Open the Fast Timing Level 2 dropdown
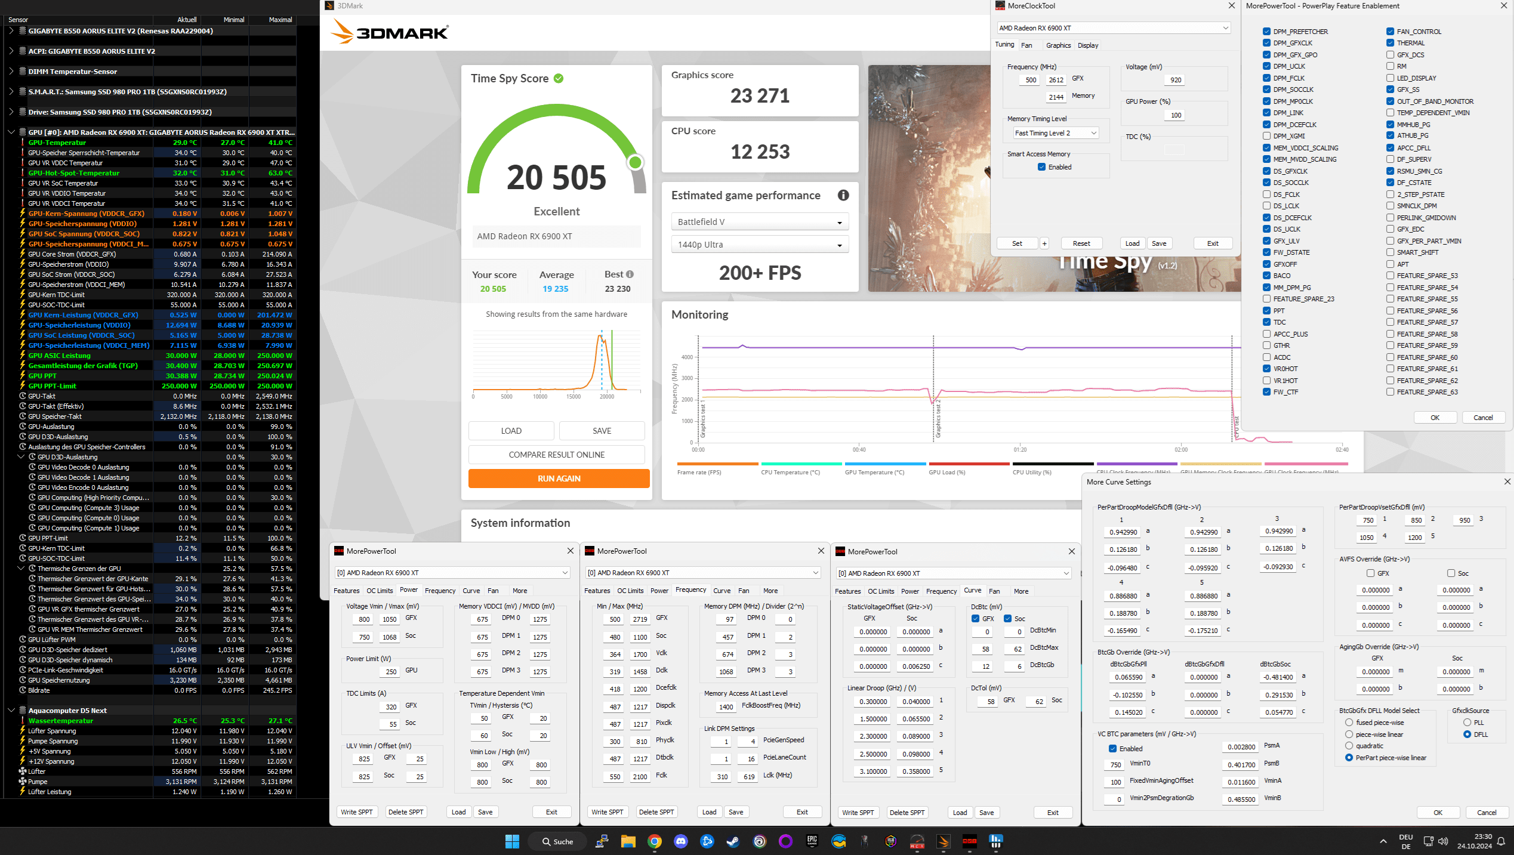 point(1056,133)
